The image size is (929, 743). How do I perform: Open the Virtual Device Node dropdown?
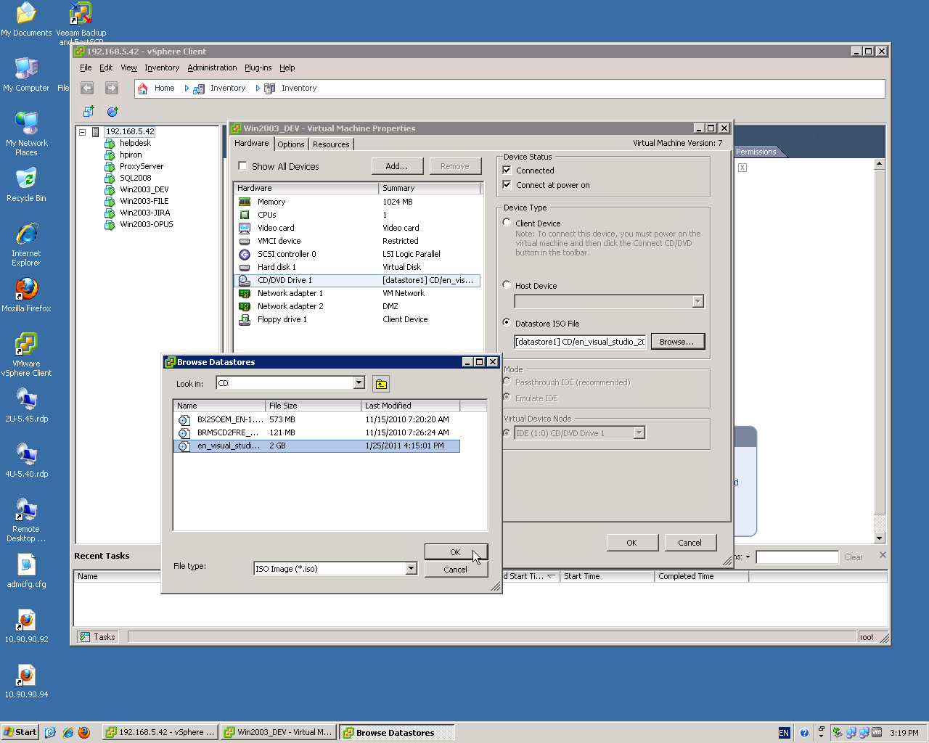tap(639, 433)
